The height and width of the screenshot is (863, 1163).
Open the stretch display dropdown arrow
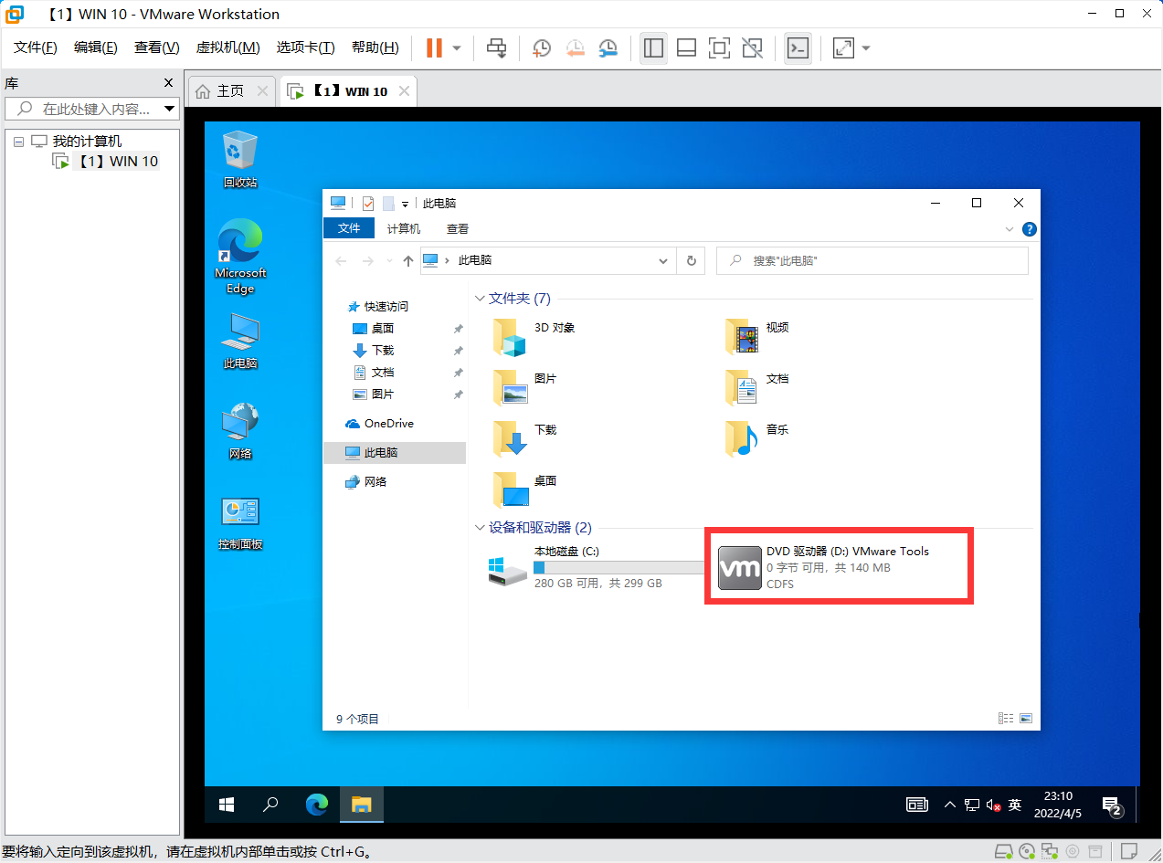(866, 47)
